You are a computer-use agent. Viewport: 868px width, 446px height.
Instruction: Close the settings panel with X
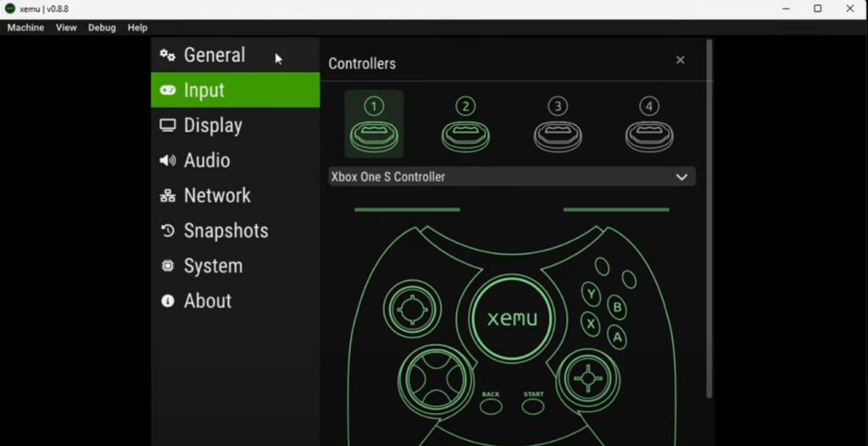680,60
